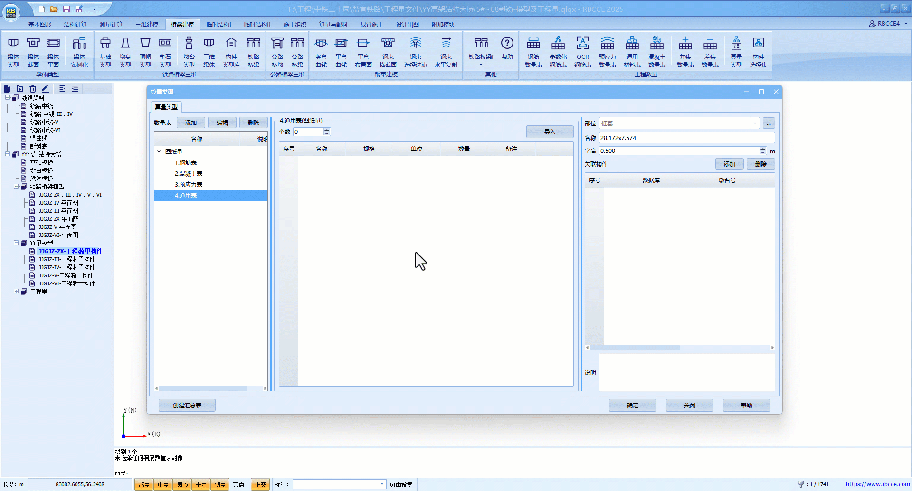Screen dimensions: 912x491
Task: Expand the 工程量 tree node
Action: [x=16, y=292]
